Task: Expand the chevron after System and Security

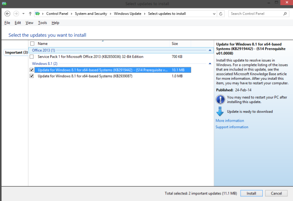Action: [x=110, y=14]
